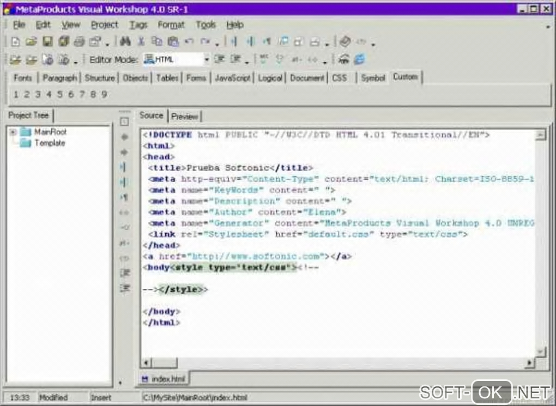Click the horizontal scrollbar left arrow
556x406 pixels.
pos(146,363)
